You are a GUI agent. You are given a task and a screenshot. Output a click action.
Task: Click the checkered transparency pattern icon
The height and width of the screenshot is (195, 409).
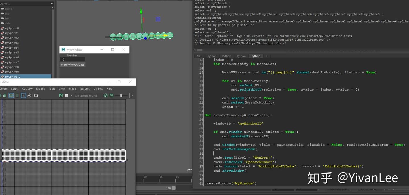tap(67, 96)
